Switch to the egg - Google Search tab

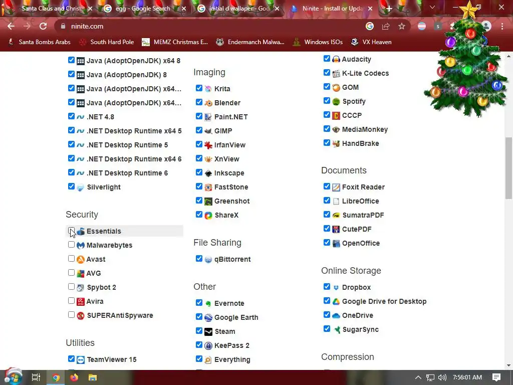coord(143,9)
